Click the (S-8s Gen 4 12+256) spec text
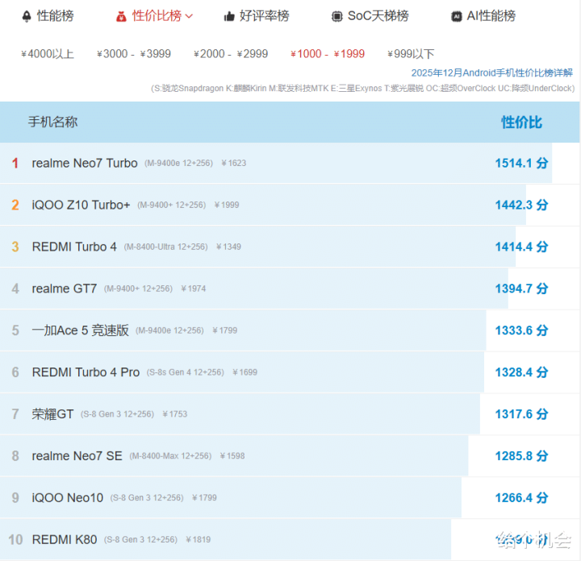The width and height of the screenshot is (581, 561). click(x=186, y=372)
